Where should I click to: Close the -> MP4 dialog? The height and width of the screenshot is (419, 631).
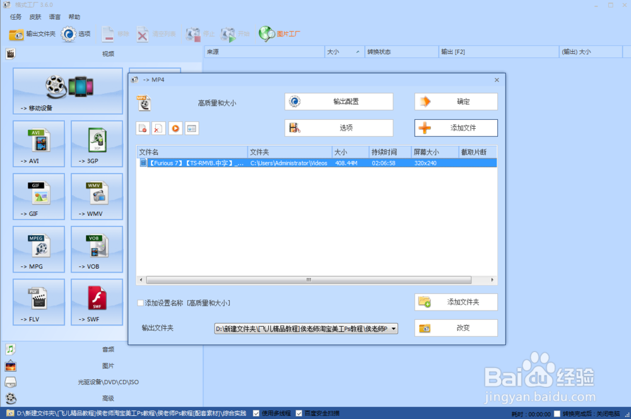(x=497, y=80)
